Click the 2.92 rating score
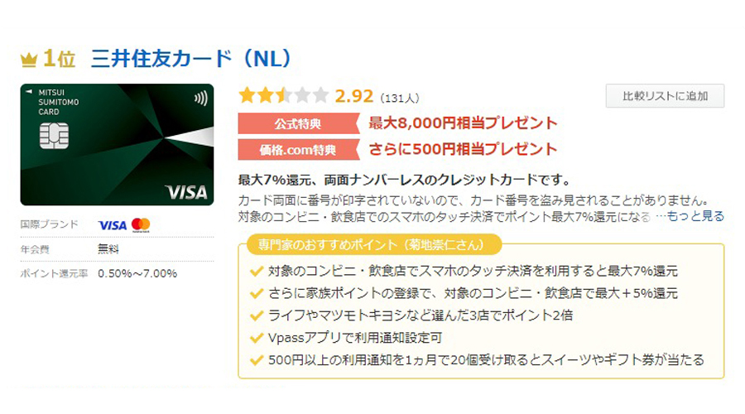The height and width of the screenshot is (414, 745). tap(354, 96)
